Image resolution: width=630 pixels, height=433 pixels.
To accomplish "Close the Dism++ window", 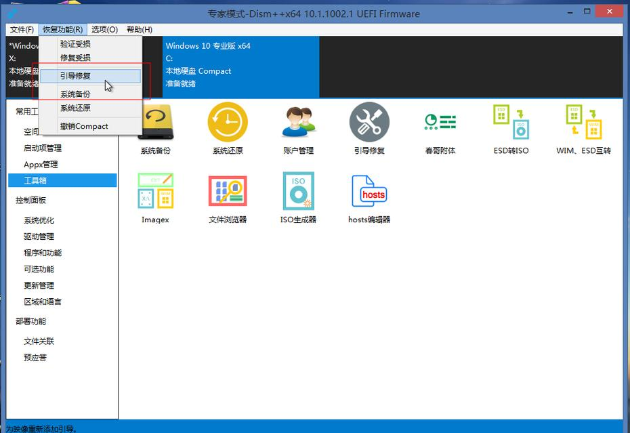I will pos(610,12).
